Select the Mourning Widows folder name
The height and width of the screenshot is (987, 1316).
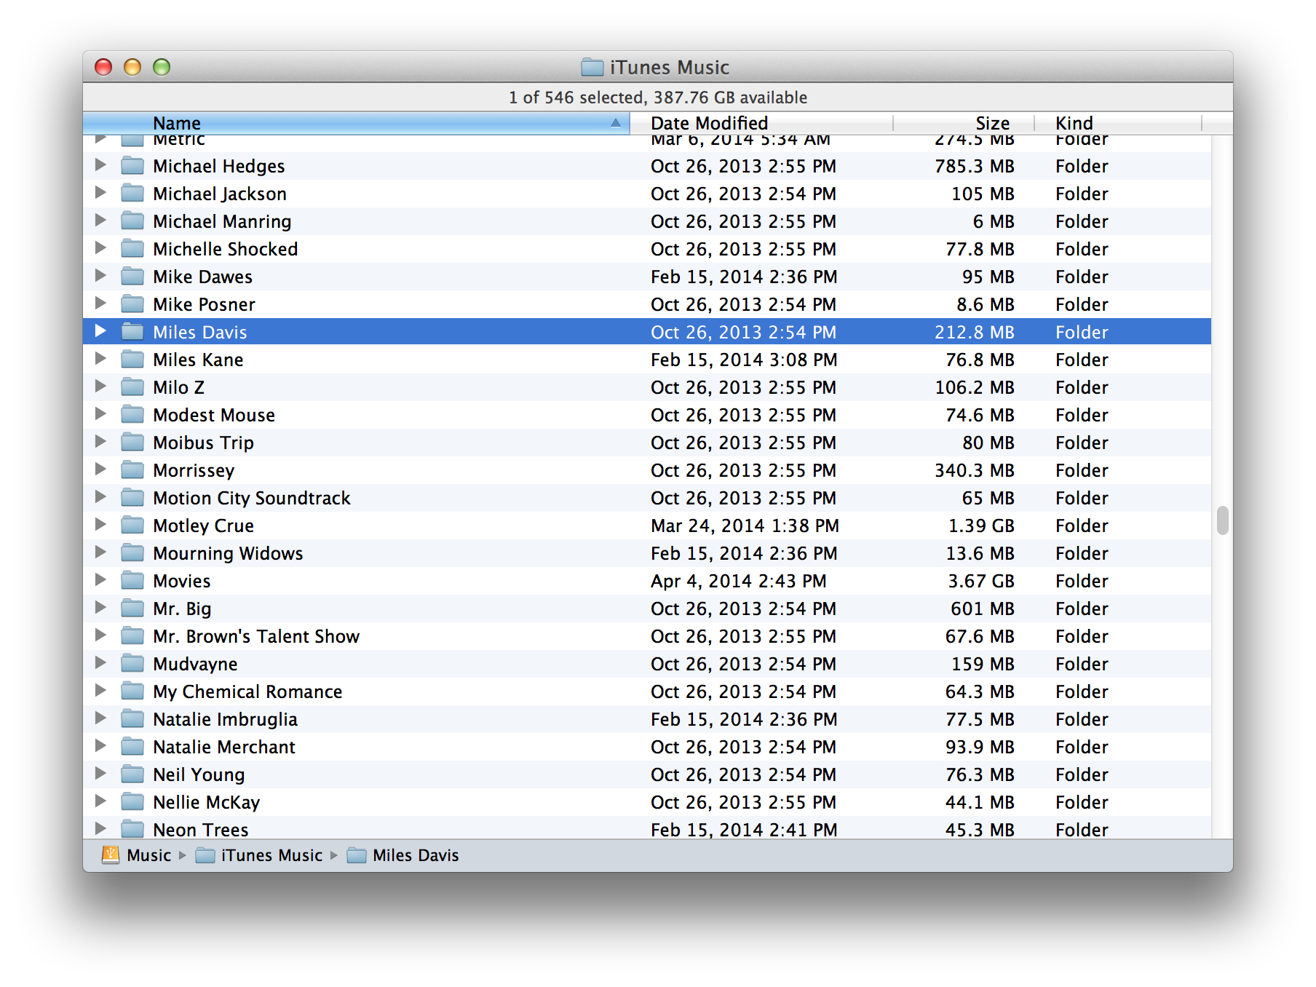click(x=228, y=553)
